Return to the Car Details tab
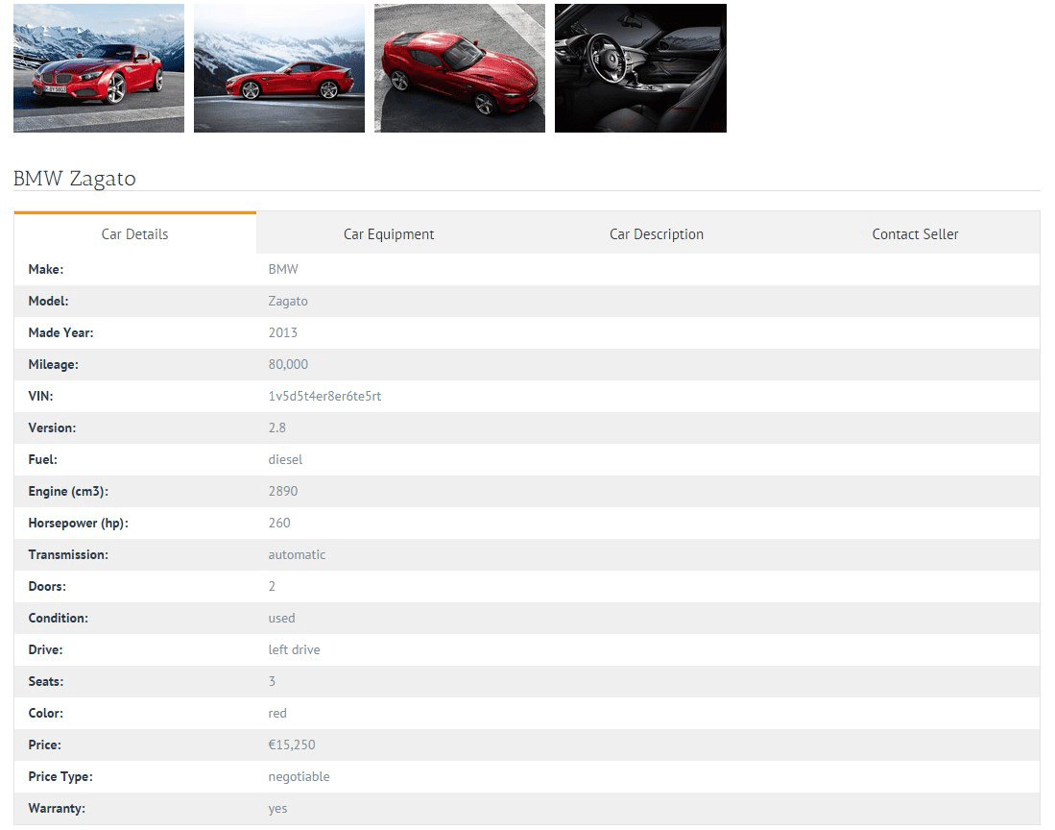 point(134,233)
